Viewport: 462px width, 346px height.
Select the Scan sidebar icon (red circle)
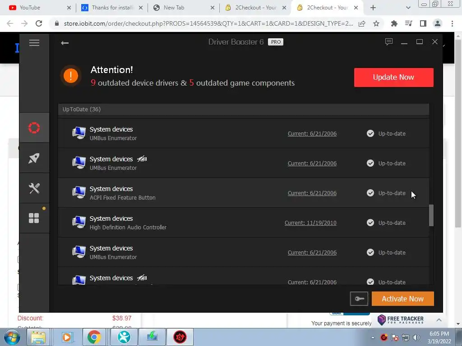coord(34,127)
